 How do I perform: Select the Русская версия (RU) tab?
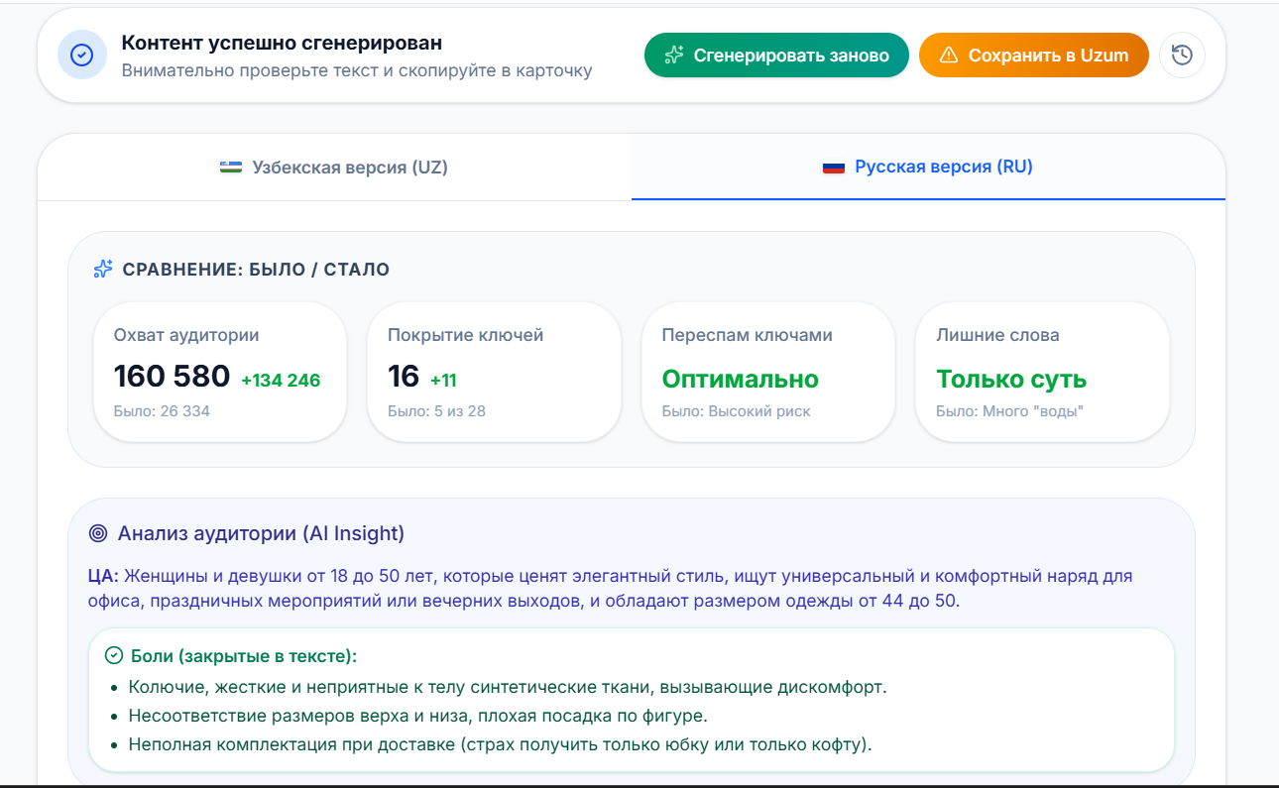tap(928, 167)
